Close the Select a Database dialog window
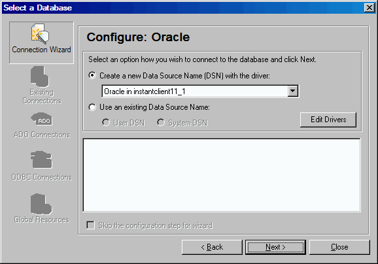Image resolution: width=378 pixels, height=264 pixels. tap(369, 8)
